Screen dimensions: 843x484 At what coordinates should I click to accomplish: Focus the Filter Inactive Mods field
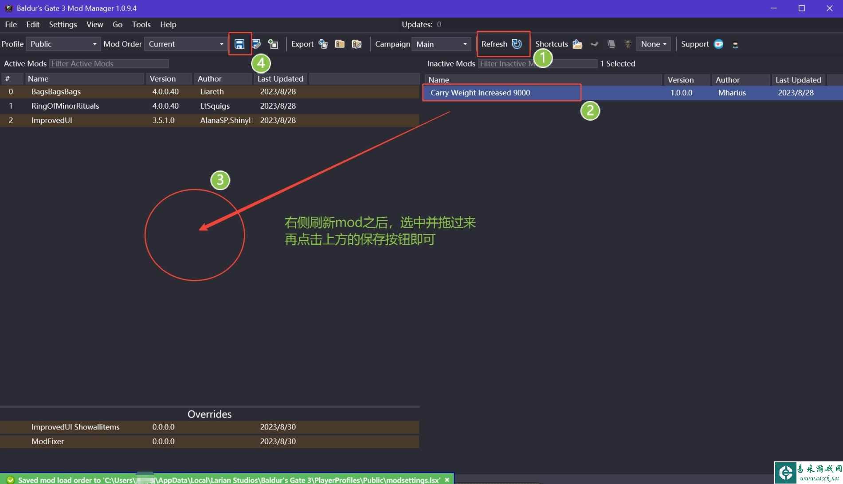point(537,63)
